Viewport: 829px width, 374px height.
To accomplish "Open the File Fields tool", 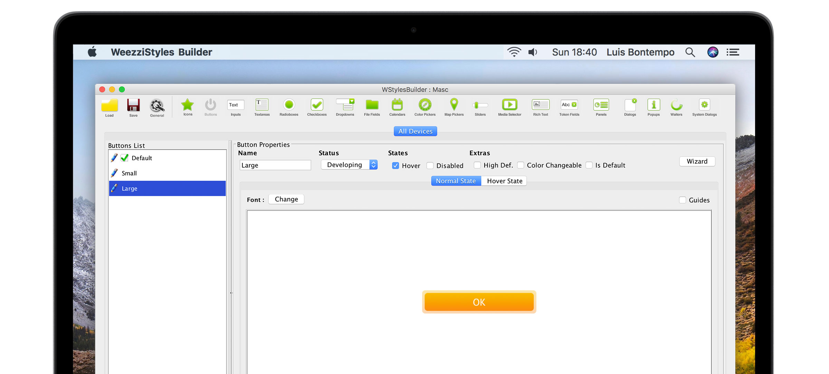I will tap(372, 107).
